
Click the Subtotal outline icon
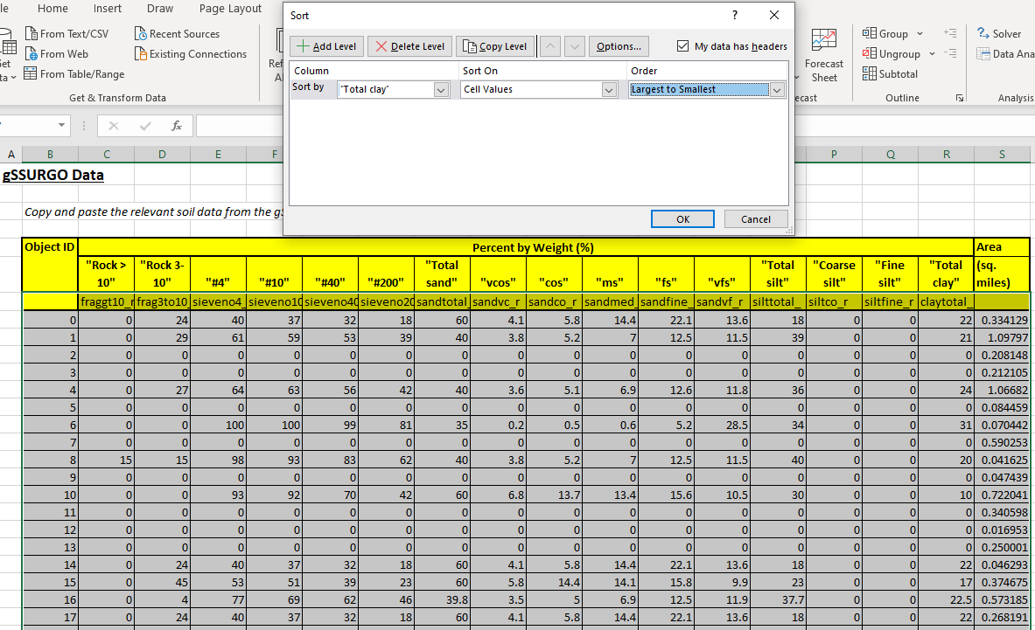coord(870,74)
